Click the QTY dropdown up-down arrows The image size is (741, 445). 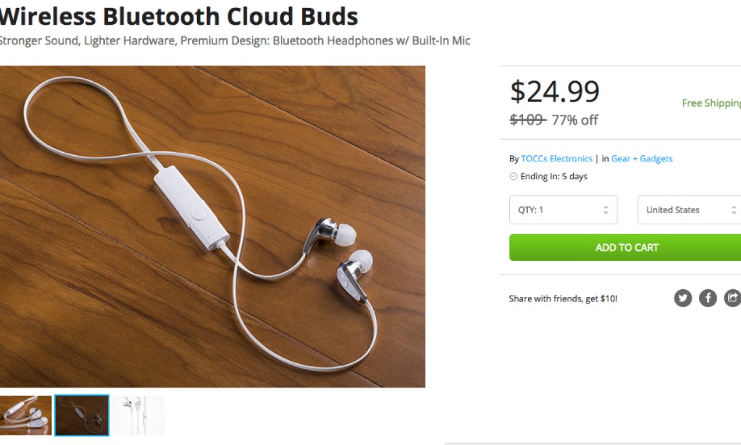pos(606,210)
